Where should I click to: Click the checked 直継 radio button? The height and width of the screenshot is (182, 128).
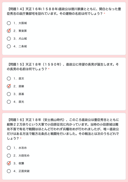9,86
